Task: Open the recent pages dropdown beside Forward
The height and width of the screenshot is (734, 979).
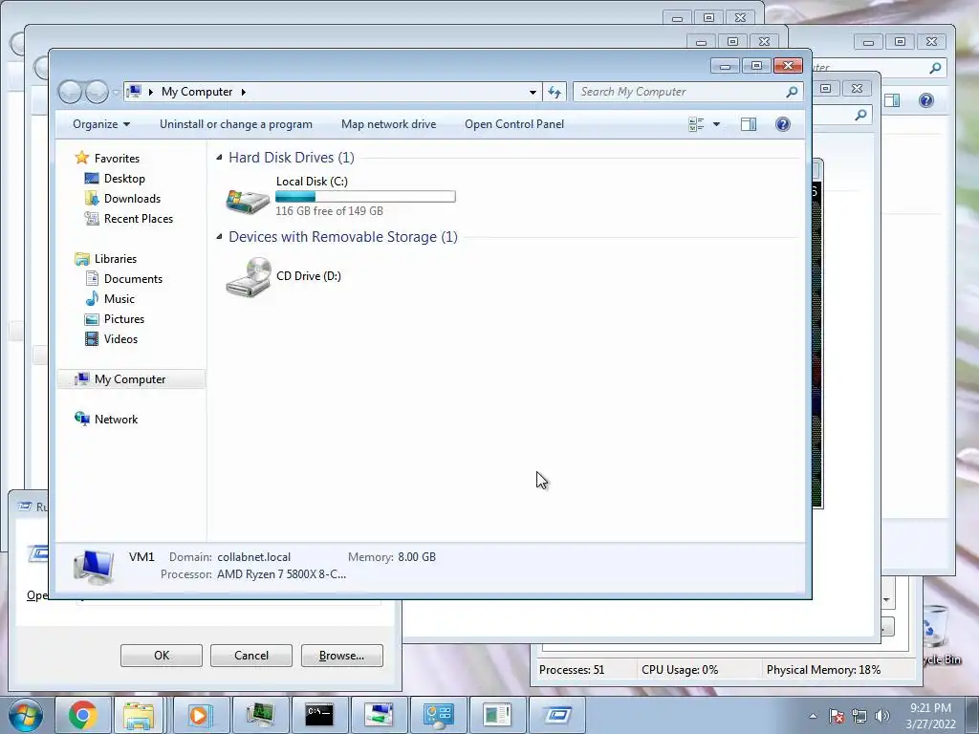Action: coord(116,93)
